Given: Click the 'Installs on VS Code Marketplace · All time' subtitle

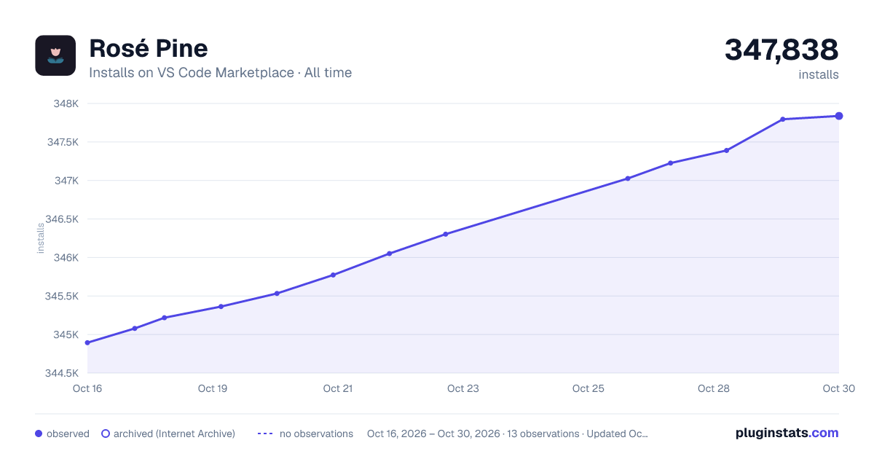Looking at the screenshot, I should [x=220, y=73].
